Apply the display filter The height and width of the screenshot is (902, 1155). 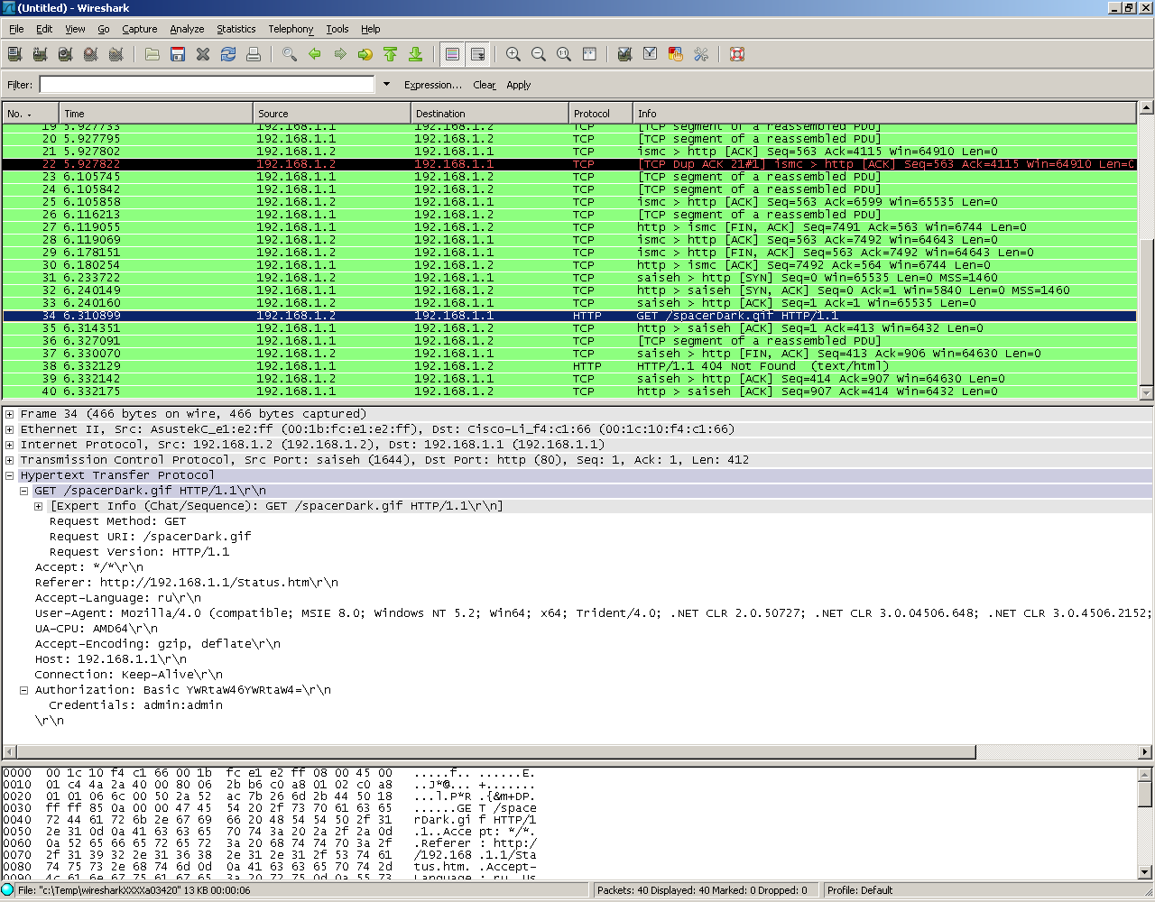(x=519, y=85)
